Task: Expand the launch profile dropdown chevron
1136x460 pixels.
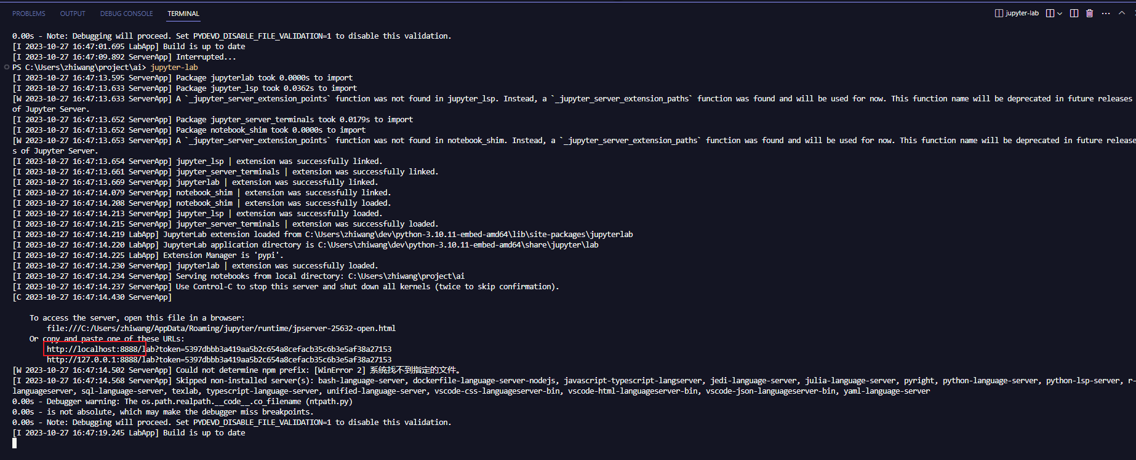Action: click(1060, 14)
